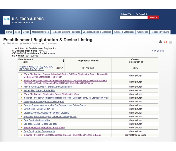
Task: Follow the En Español link
Action: [x=141, y=14]
